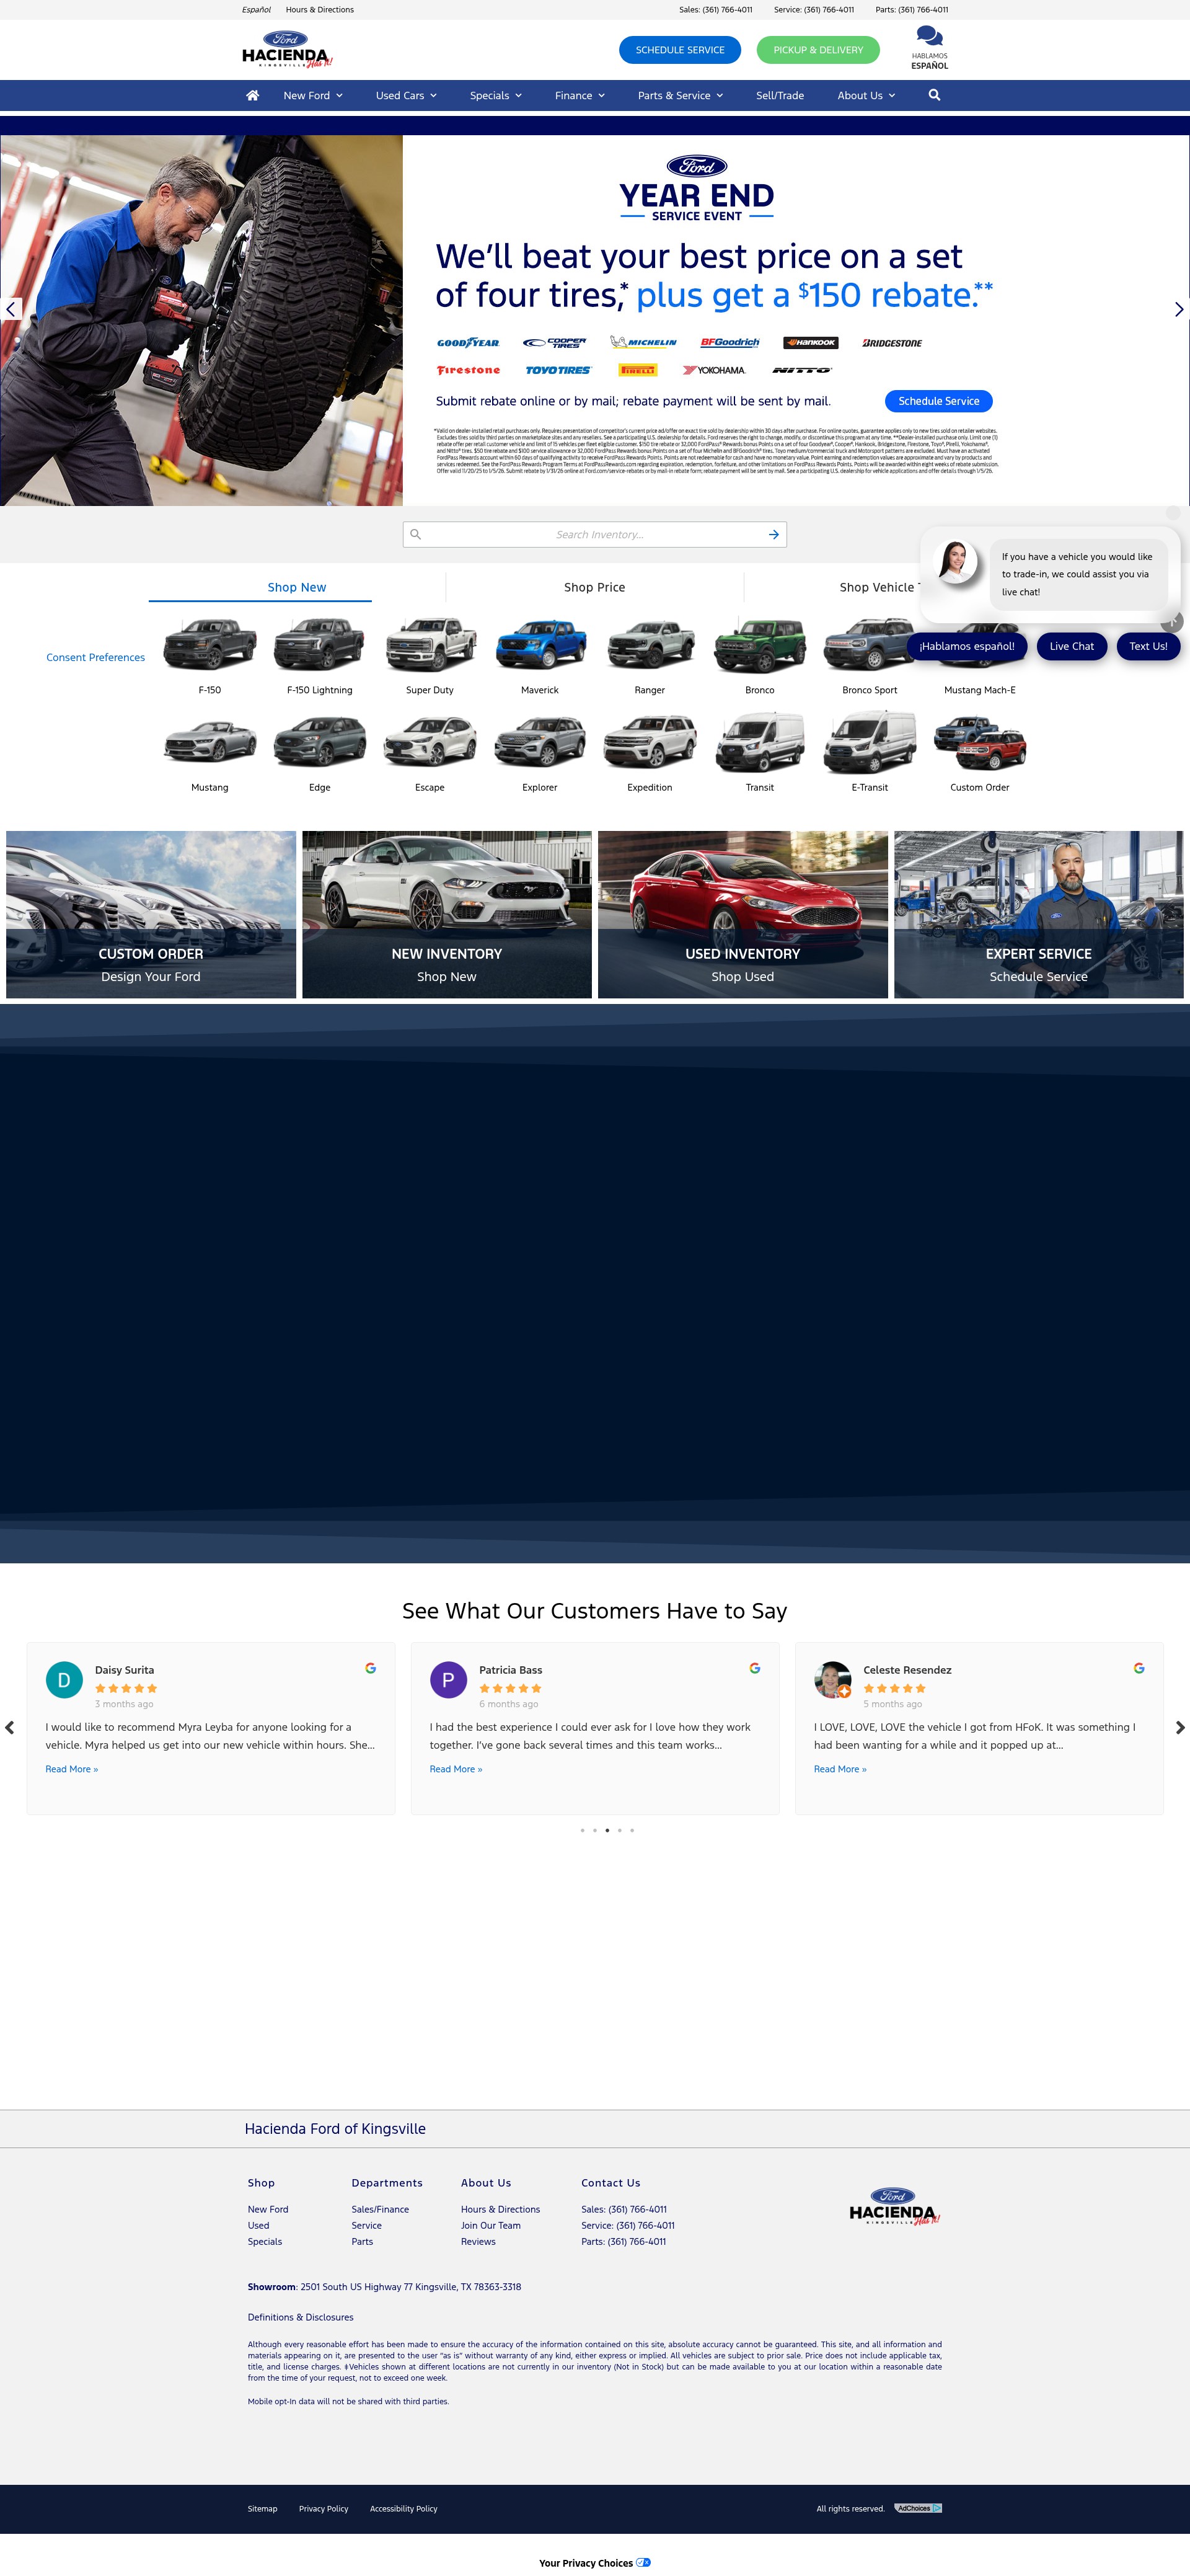The width and height of the screenshot is (1190, 2576).
Task: Switch to Español language link
Action: (256, 10)
